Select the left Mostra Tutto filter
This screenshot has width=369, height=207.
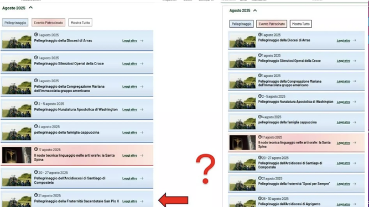[x=80, y=23]
